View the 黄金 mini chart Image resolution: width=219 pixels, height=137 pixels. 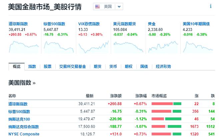pos(163,47)
